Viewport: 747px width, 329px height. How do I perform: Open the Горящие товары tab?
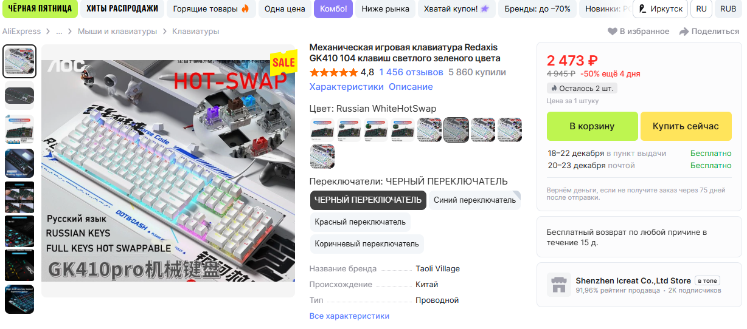(211, 9)
